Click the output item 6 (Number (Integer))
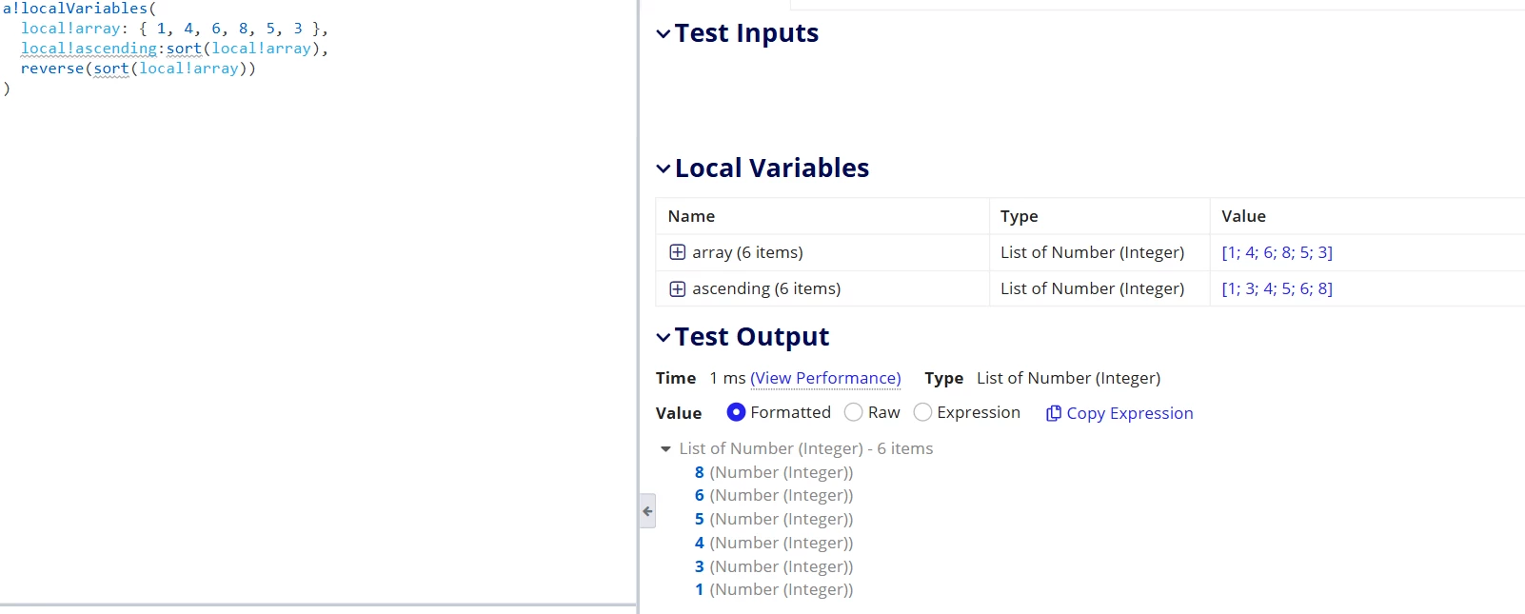 (774, 495)
